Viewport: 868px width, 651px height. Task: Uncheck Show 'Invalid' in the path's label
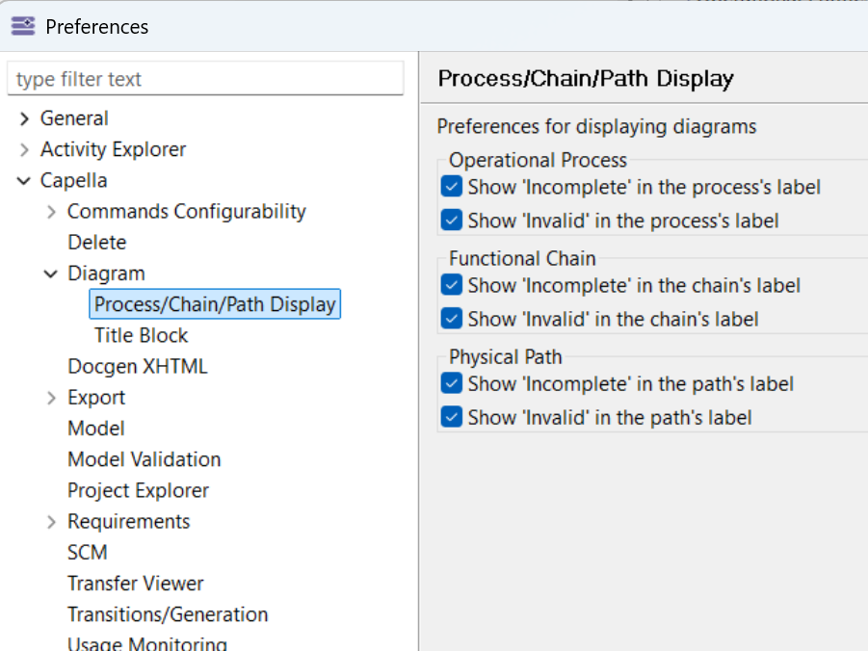(452, 416)
